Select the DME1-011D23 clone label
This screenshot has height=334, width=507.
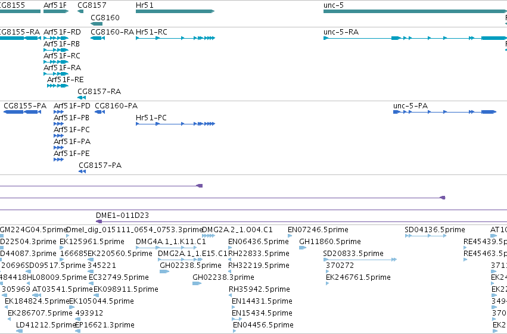coord(122,216)
